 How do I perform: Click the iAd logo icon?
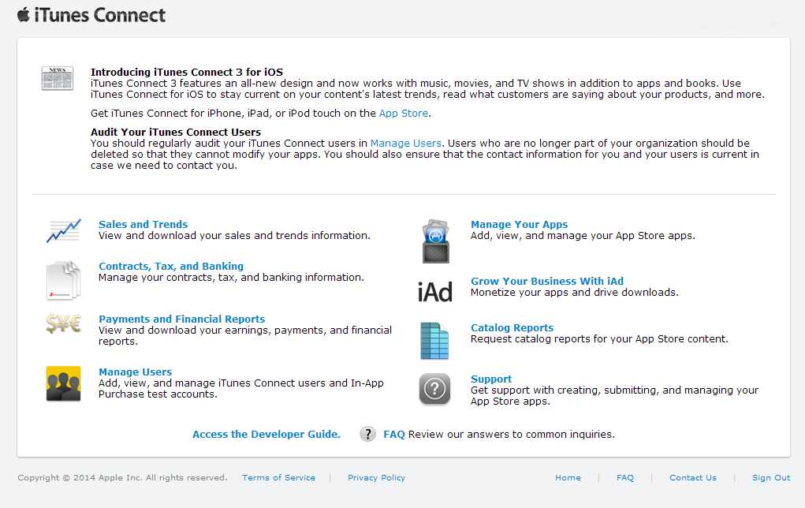tap(435, 293)
